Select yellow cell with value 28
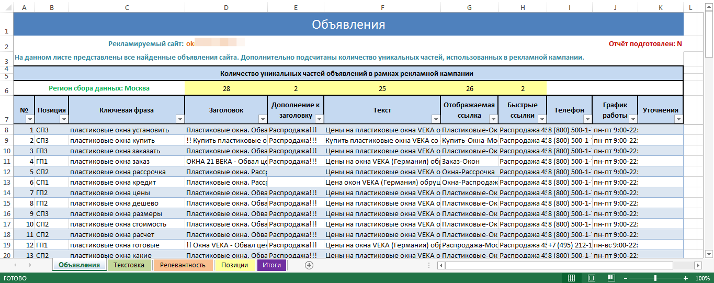This screenshot has height=283, width=714. [x=226, y=88]
